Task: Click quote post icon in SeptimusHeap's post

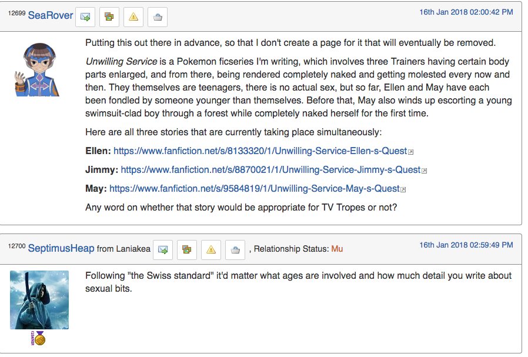Action: [187, 250]
